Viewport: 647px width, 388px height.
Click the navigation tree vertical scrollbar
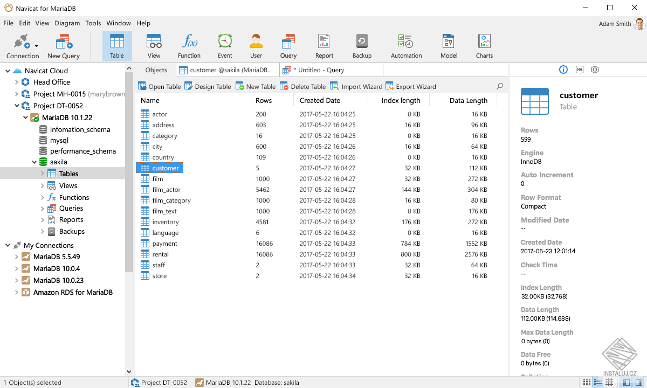[129, 172]
